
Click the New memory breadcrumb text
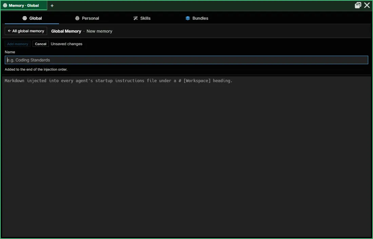click(x=99, y=31)
